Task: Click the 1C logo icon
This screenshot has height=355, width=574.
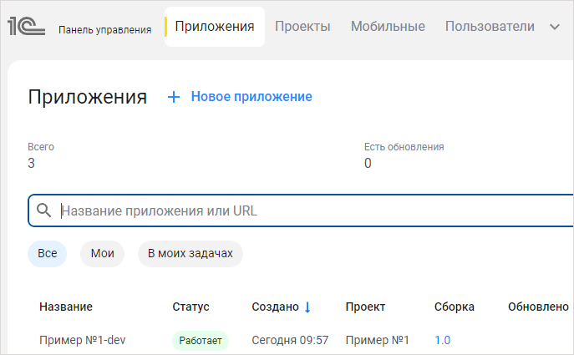Action: (27, 27)
